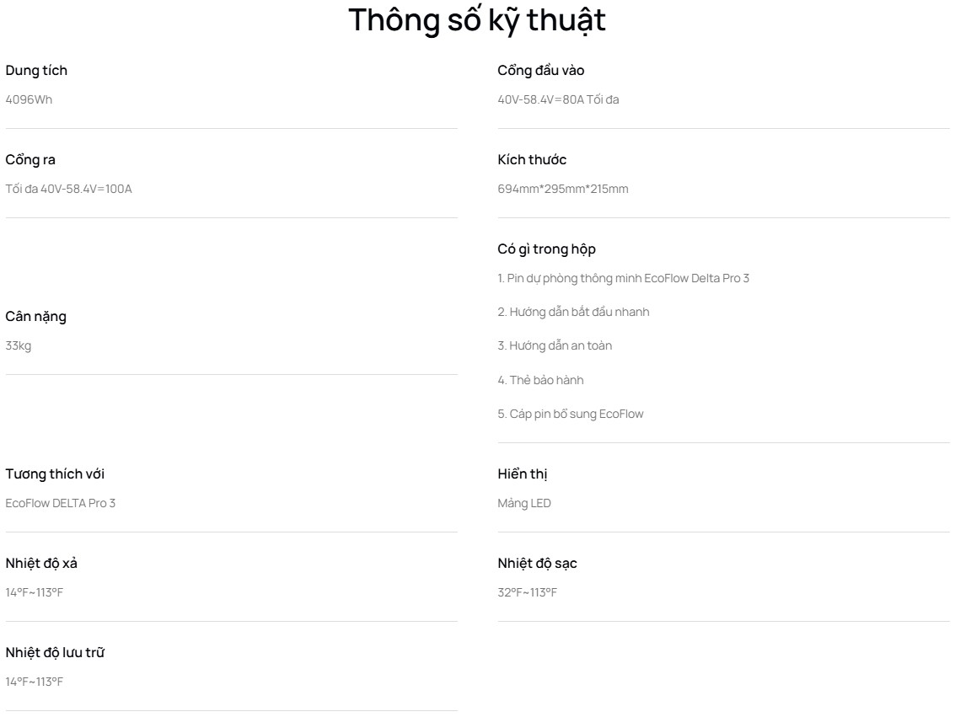Click the "Nhiệt độ xả" label
This screenshot has width=955, height=717.
click(x=41, y=564)
